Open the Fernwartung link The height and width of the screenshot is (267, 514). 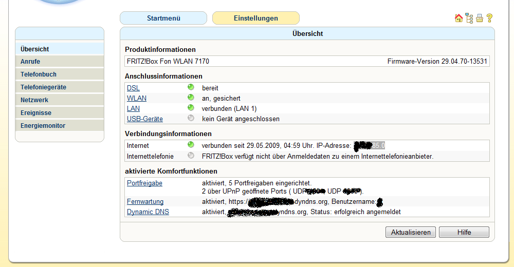click(145, 201)
